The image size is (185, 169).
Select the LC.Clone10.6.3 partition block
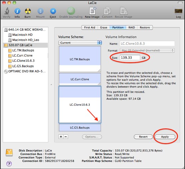pos(80,105)
